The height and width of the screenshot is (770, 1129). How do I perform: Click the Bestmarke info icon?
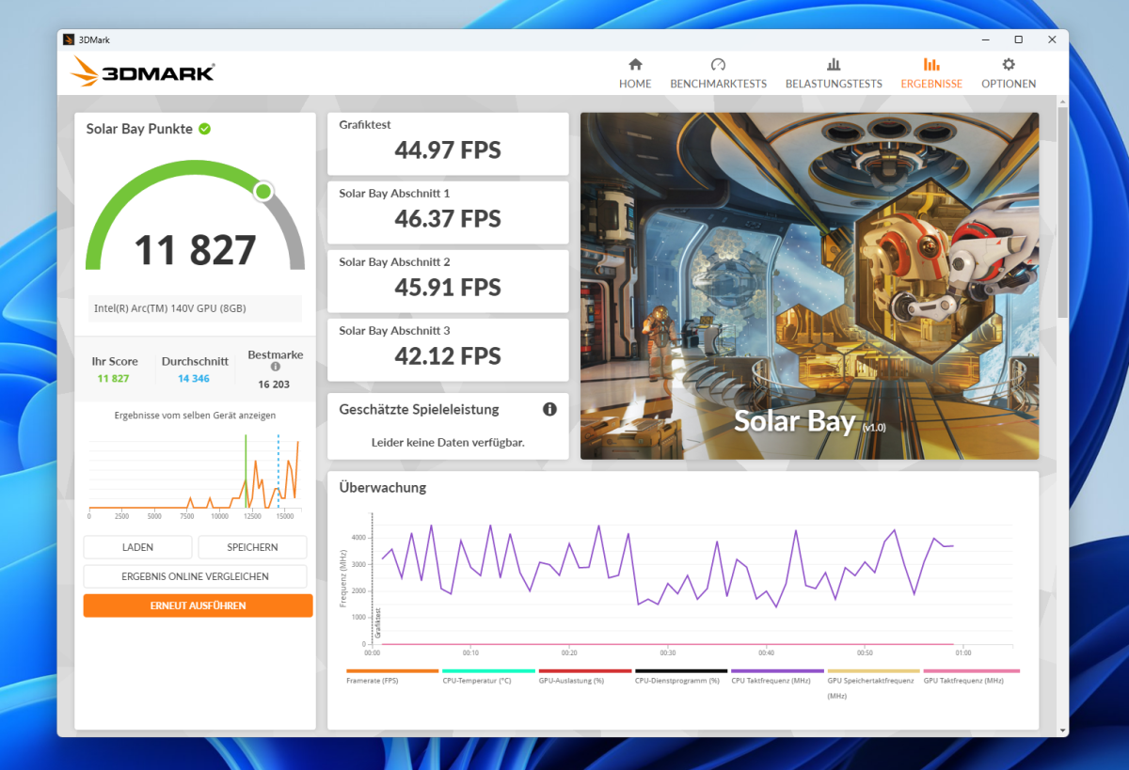click(x=276, y=367)
